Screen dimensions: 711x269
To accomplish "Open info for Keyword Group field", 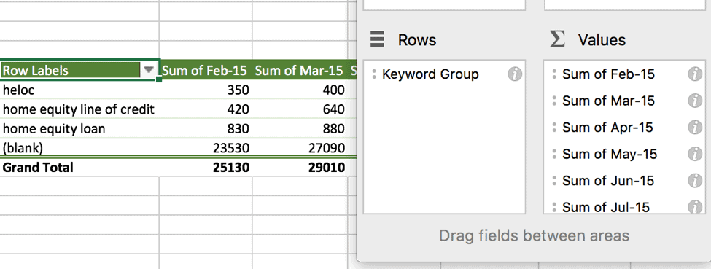I will pyautogui.click(x=515, y=74).
